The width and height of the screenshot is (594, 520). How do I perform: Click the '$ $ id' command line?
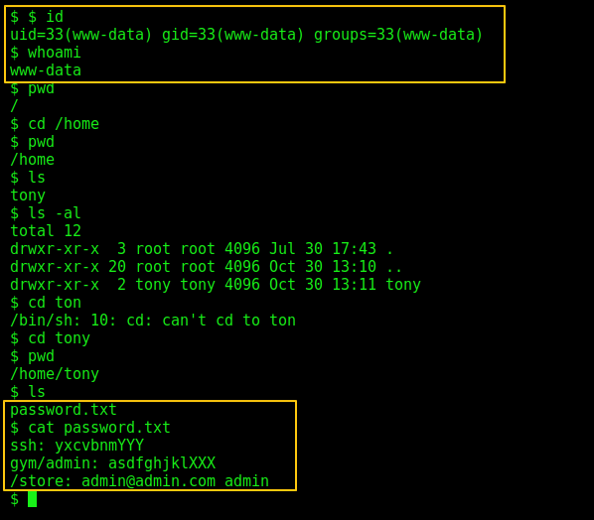pyautogui.click(x=37, y=17)
